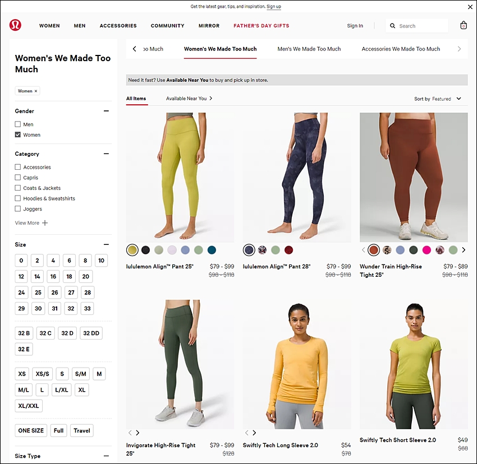Open Swiftly Tech Short Sleeve 2.0 link
477x464 pixels.
[398, 440]
